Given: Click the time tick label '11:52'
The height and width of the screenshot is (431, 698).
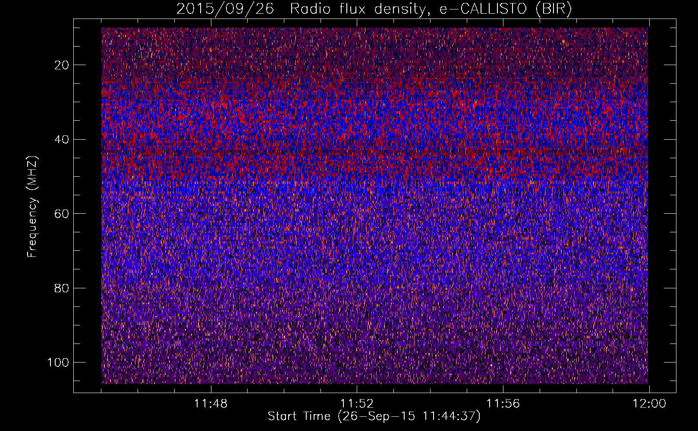Looking at the screenshot, I should pos(357,404).
